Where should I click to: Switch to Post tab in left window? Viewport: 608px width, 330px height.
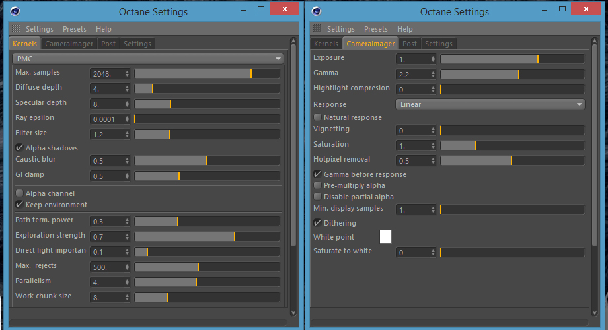108,44
